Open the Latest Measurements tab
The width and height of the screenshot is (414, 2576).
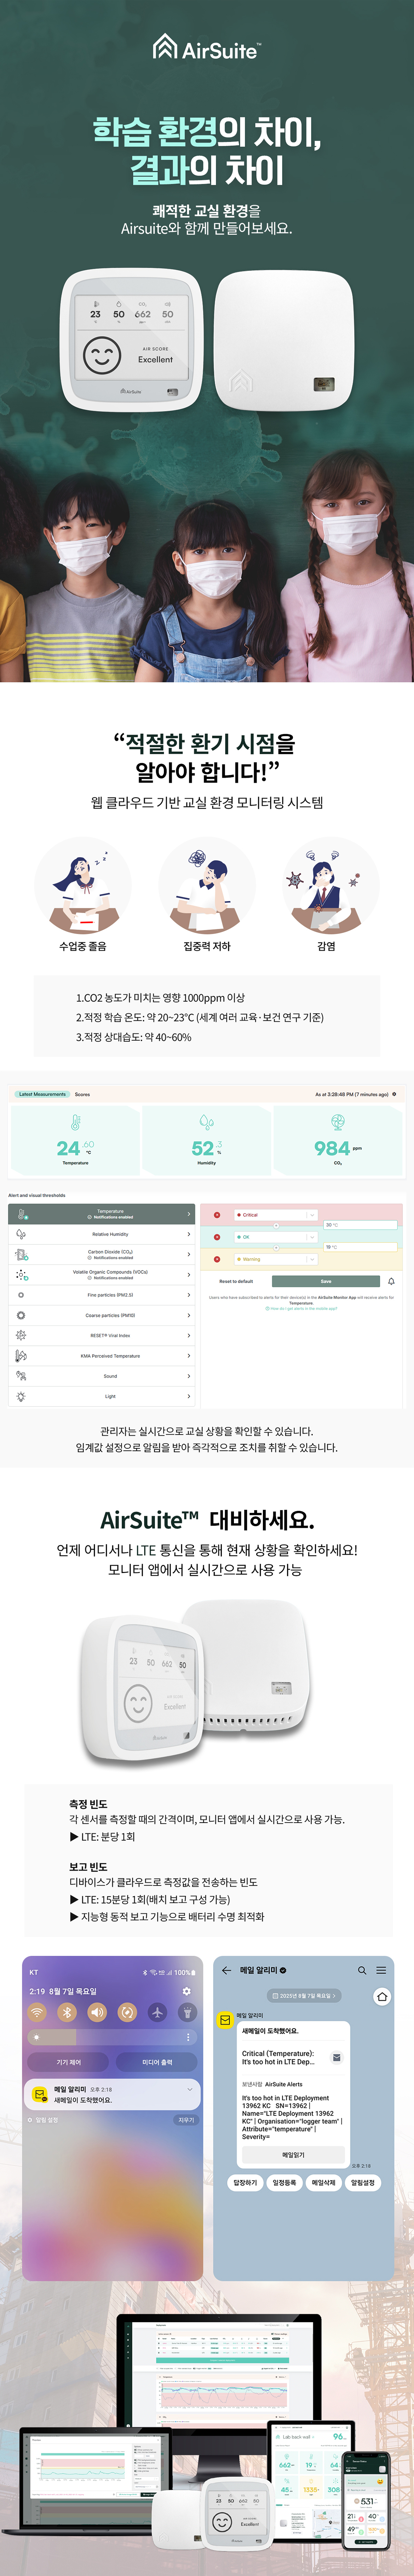[x=42, y=1094]
